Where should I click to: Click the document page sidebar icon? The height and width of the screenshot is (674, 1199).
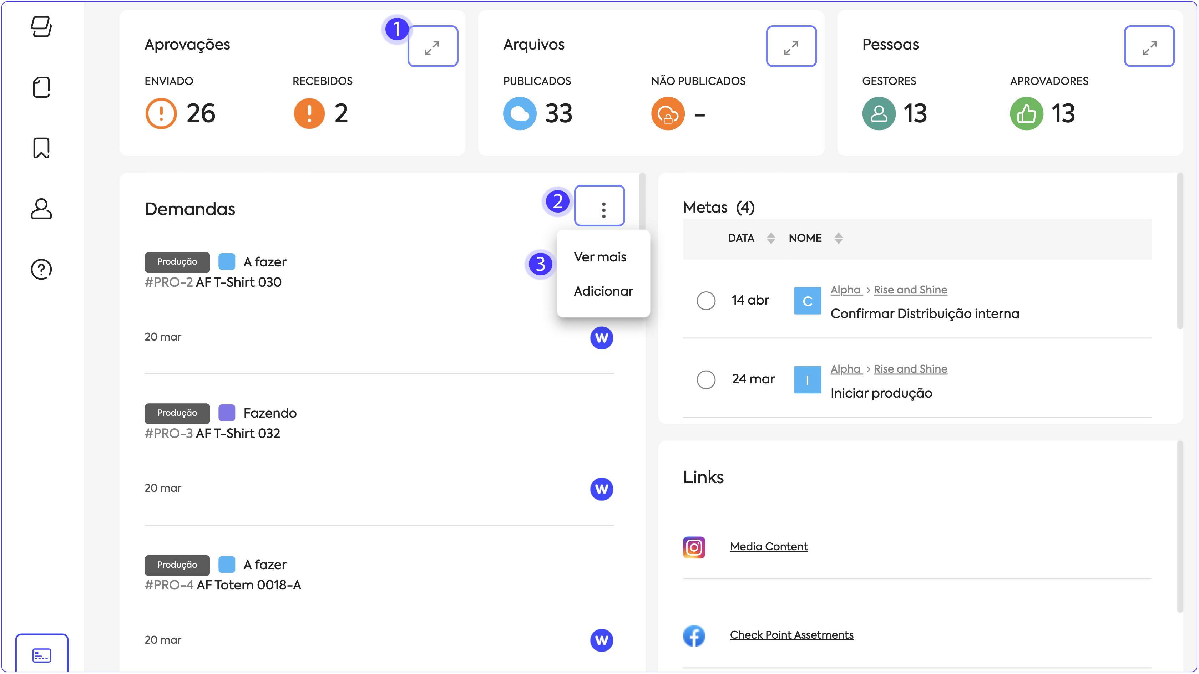tap(41, 87)
